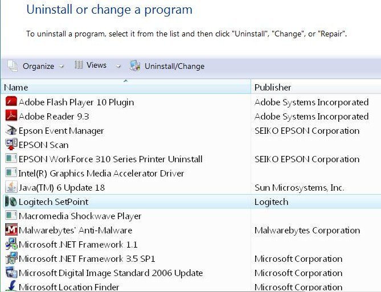
Task: Click the Microsoft .NET Framework 1.1 icon
Action: point(11,244)
